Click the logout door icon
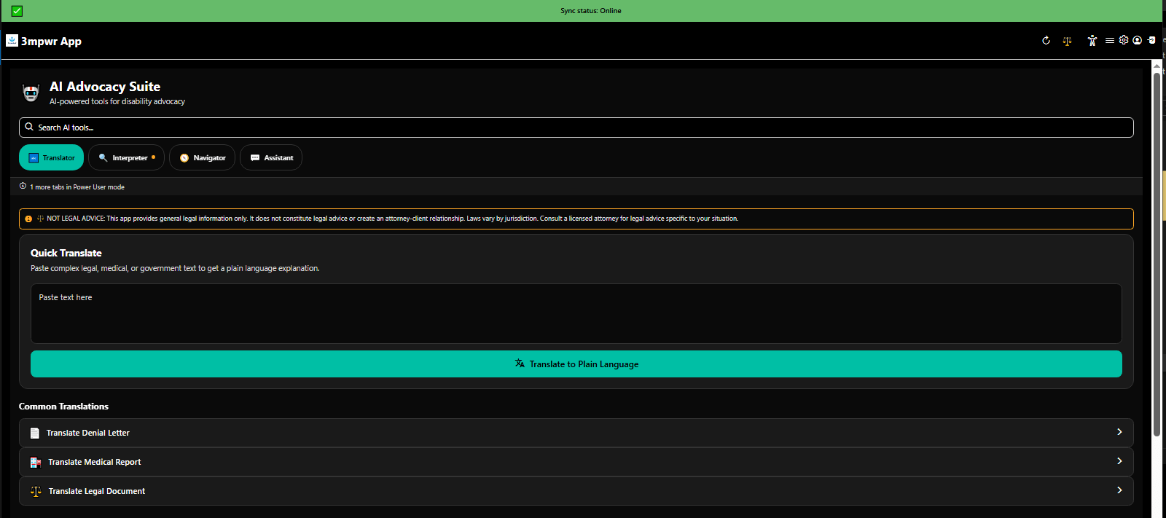The height and width of the screenshot is (518, 1166). point(1151,40)
